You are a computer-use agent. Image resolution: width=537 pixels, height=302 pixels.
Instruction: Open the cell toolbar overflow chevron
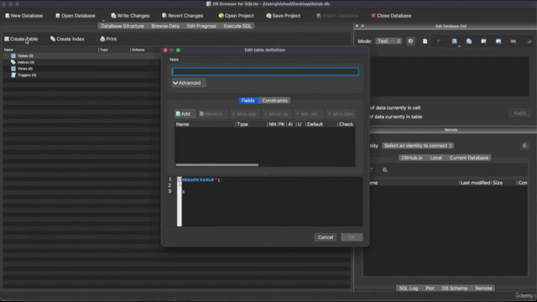pos(529,41)
